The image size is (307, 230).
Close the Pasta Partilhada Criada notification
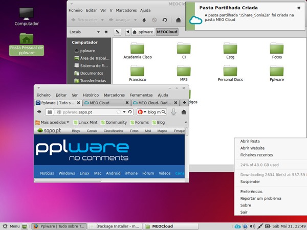click(299, 8)
